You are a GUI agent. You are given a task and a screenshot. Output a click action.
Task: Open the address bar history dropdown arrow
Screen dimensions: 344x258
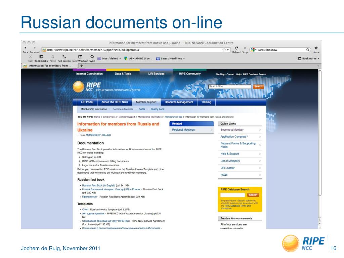pos(228,50)
